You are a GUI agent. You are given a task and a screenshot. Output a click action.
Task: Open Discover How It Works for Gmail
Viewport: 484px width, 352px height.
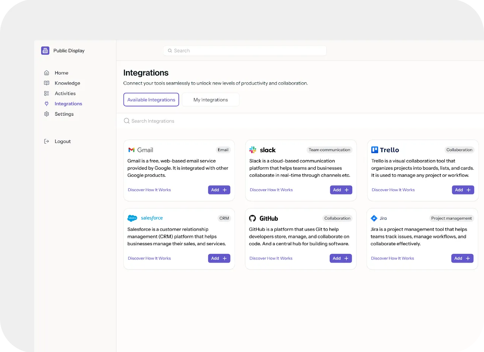coord(149,190)
